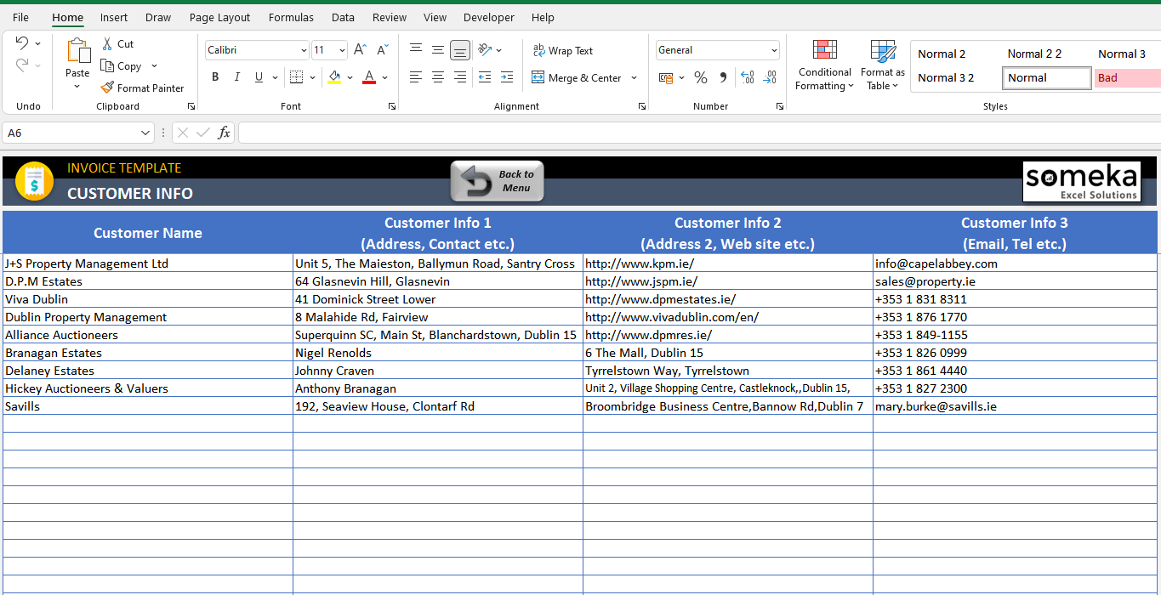
Task: Open the Underline style arrow
Action: coord(275,77)
